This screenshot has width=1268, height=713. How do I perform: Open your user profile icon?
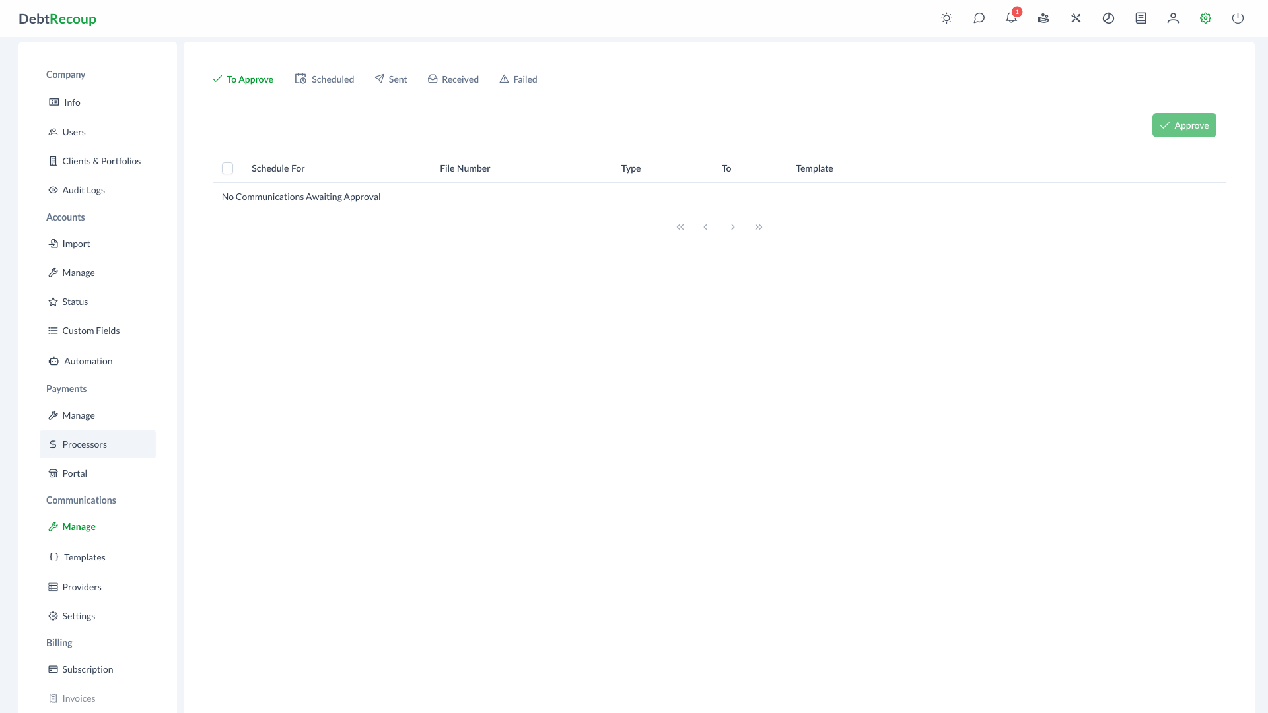click(x=1172, y=18)
